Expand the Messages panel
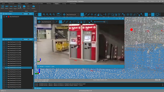 click(35, 88)
